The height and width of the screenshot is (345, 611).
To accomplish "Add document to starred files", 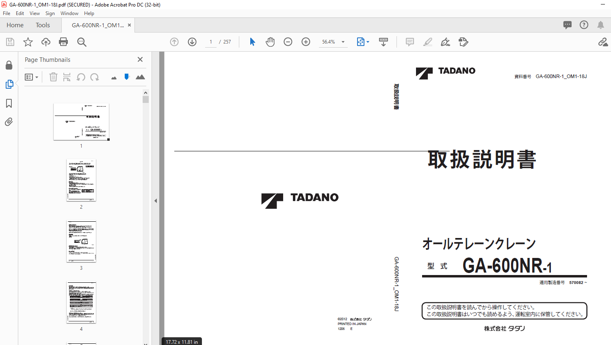I will tap(28, 42).
